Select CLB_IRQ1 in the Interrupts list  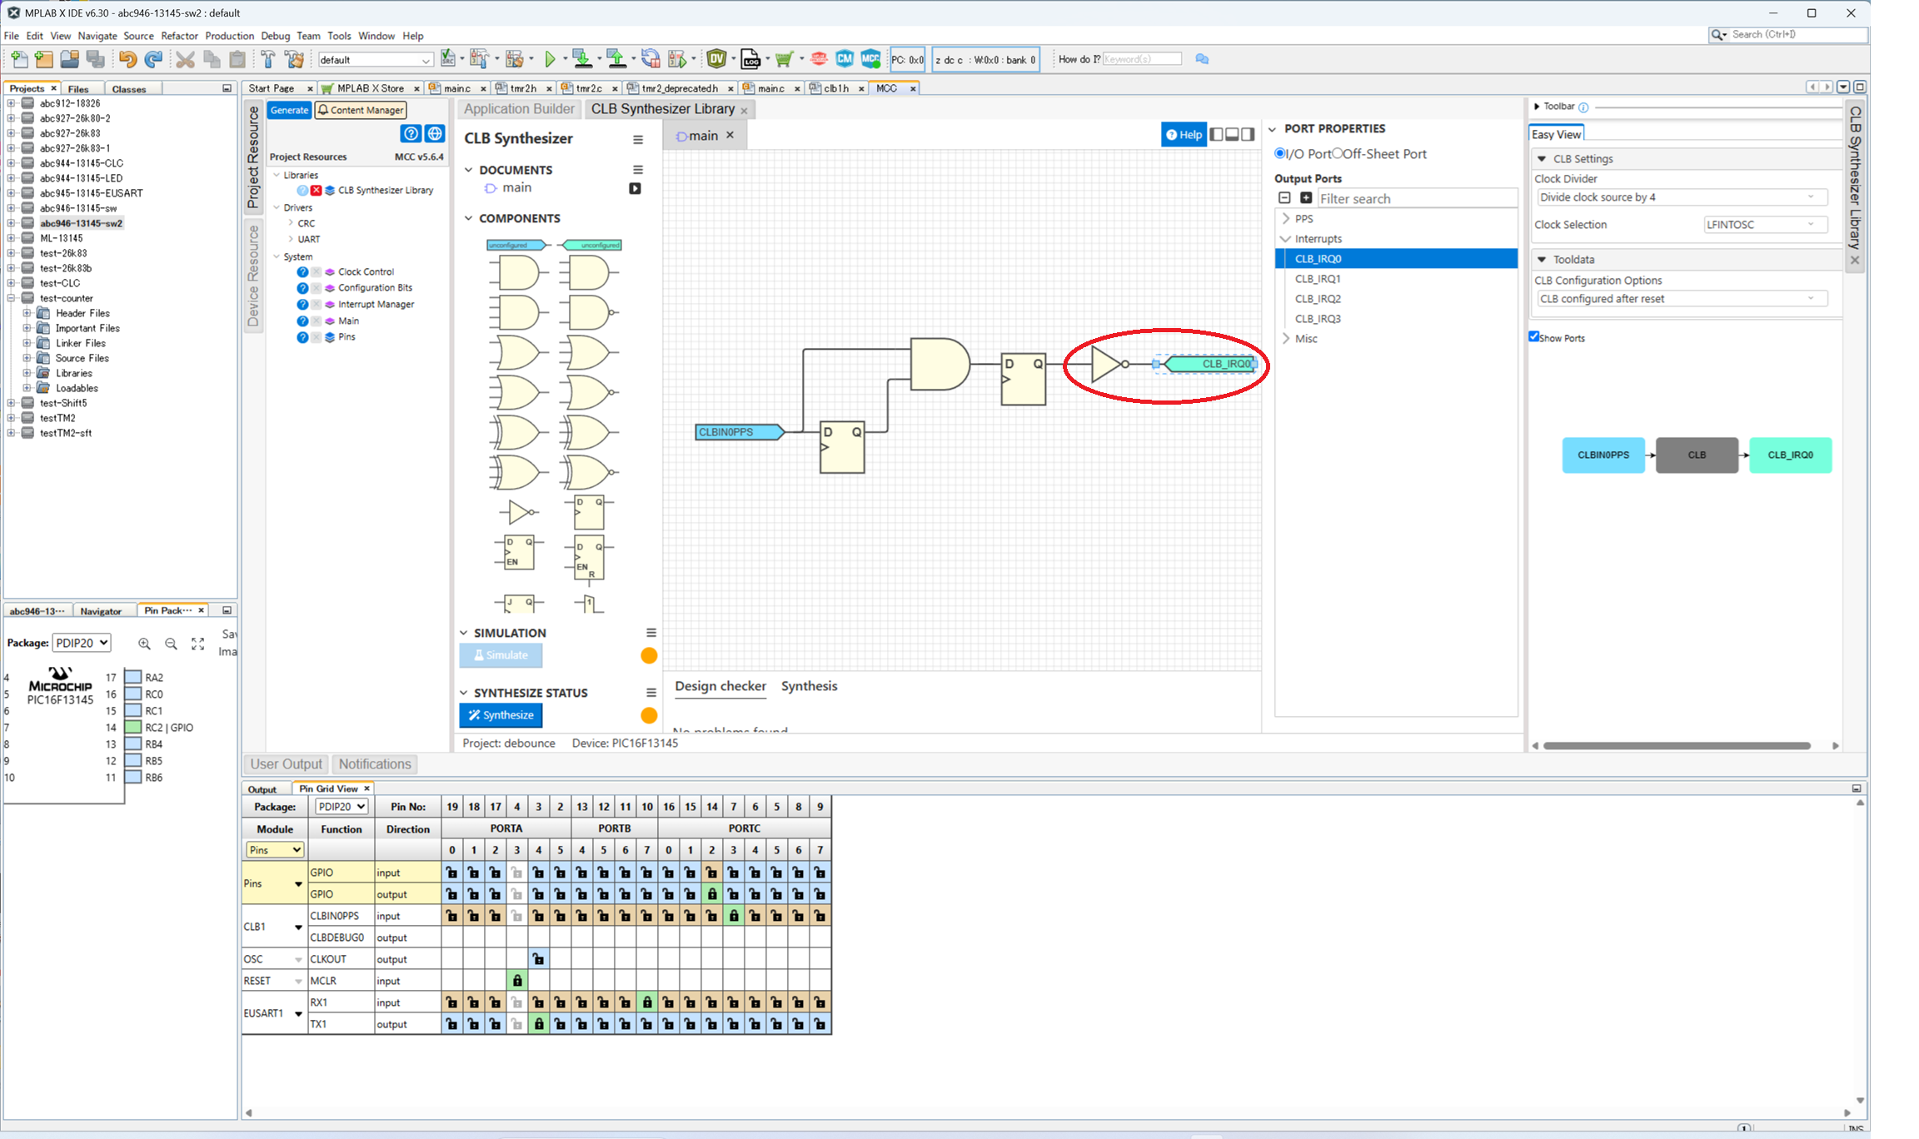point(1318,279)
